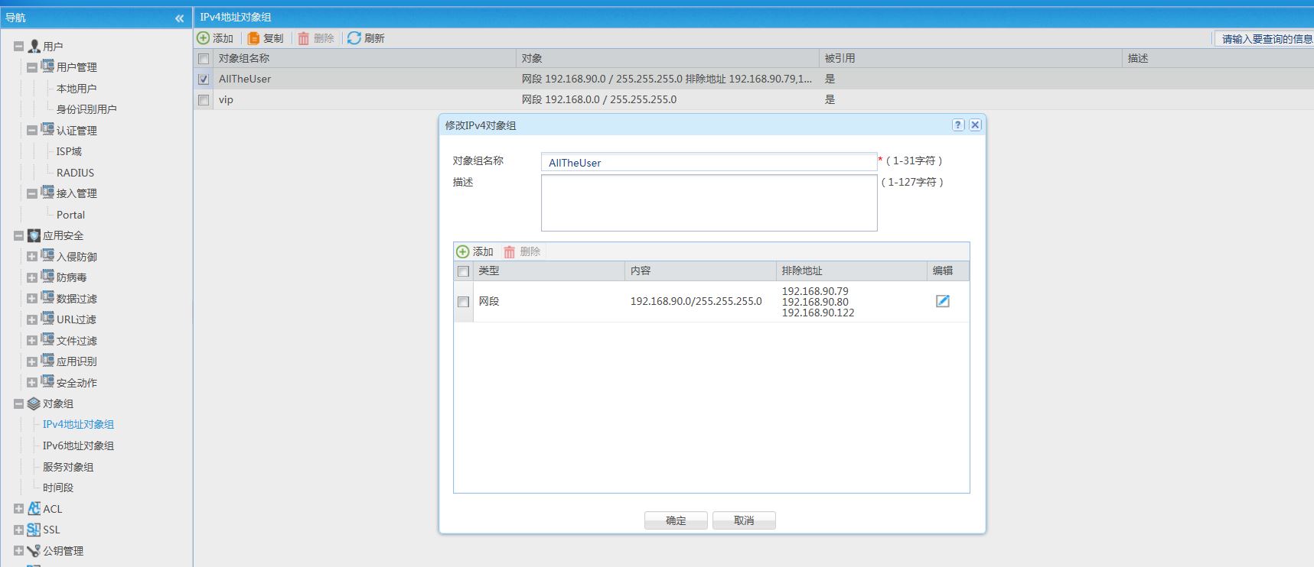Screen dimensions: 1314x567
Task: Open 身份识别用户 in the navigation tree
Action: pyautogui.click(x=86, y=109)
